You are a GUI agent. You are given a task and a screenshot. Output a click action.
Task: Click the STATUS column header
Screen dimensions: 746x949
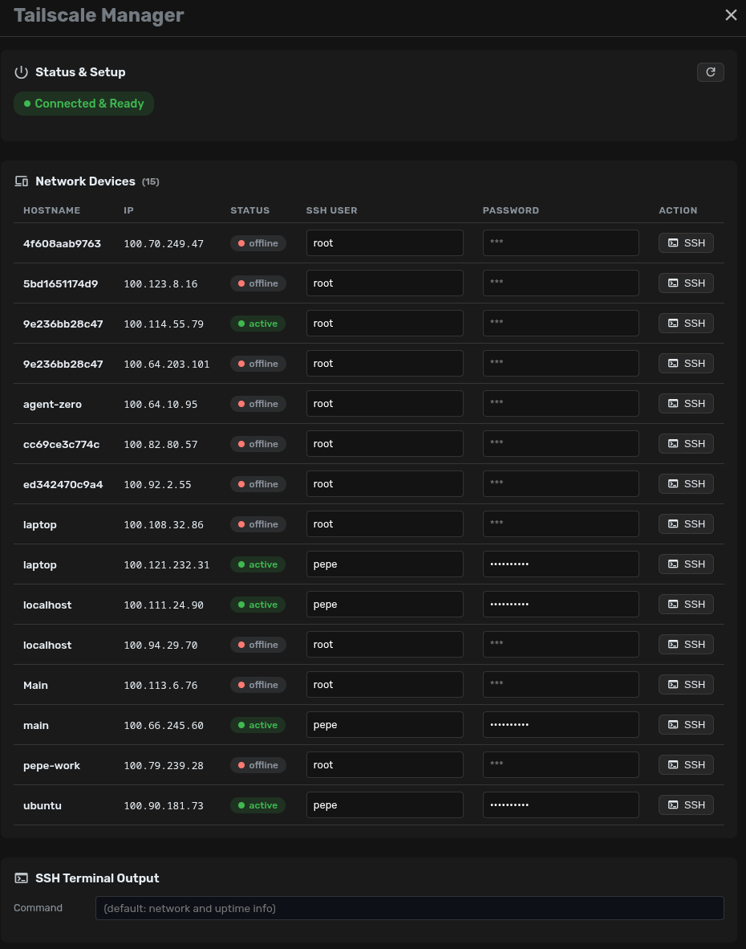249,210
